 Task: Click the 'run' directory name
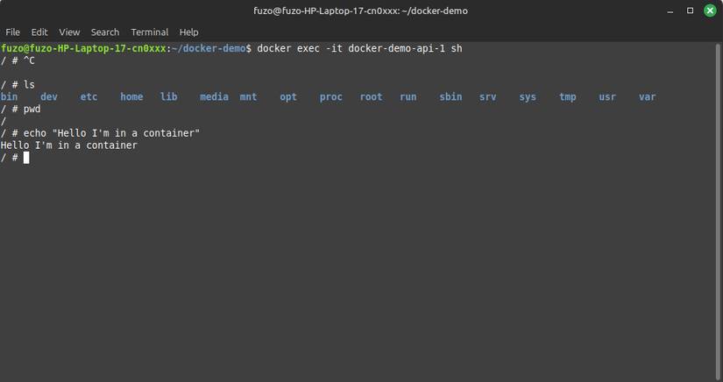click(408, 96)
